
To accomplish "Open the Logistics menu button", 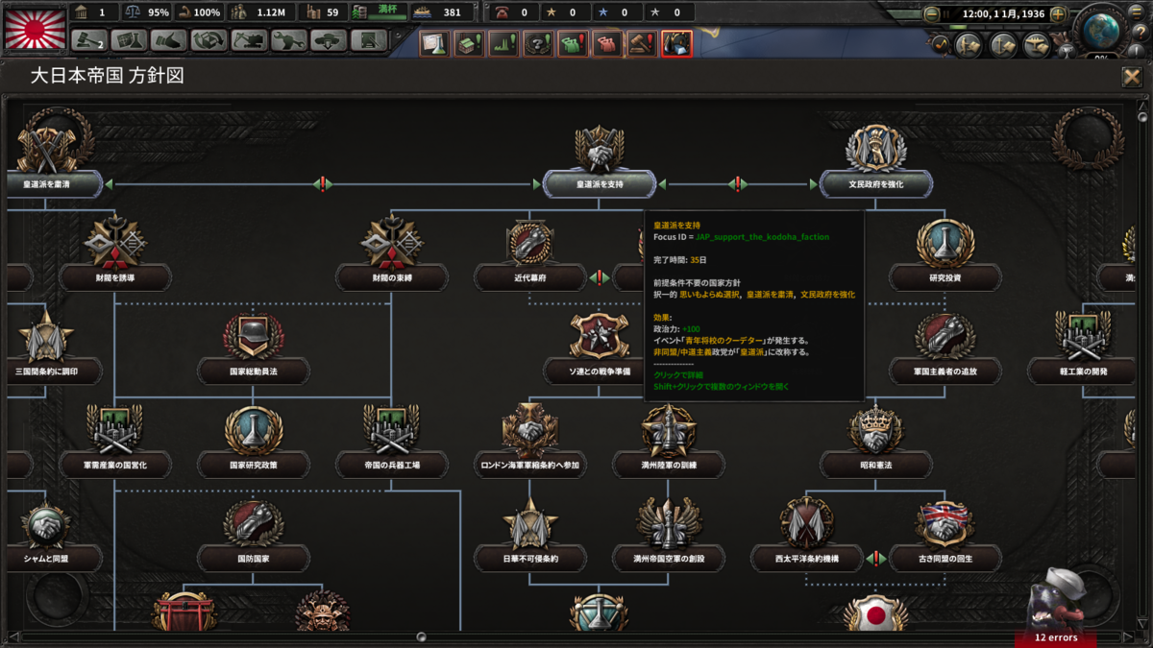I will coord(368,41).
